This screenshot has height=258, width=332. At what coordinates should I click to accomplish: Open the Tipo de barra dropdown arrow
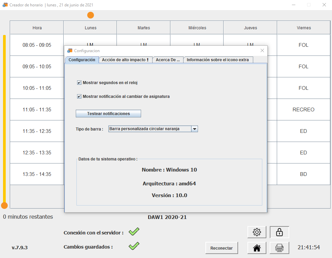point(194,129)
